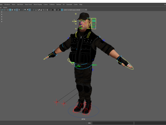Screen dimensions: 166x125
Task: Toggle the Safe Action gate icon
Action: tap(2, 10)
